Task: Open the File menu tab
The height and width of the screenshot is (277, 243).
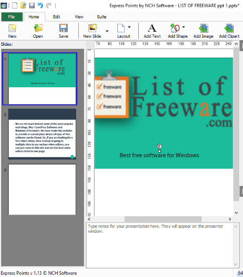Action: pos(12,17)
